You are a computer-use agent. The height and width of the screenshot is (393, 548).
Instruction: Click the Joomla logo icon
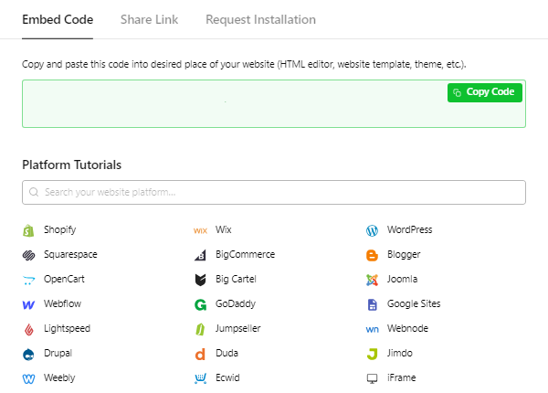pyautogui.click(x=372, y=280)
